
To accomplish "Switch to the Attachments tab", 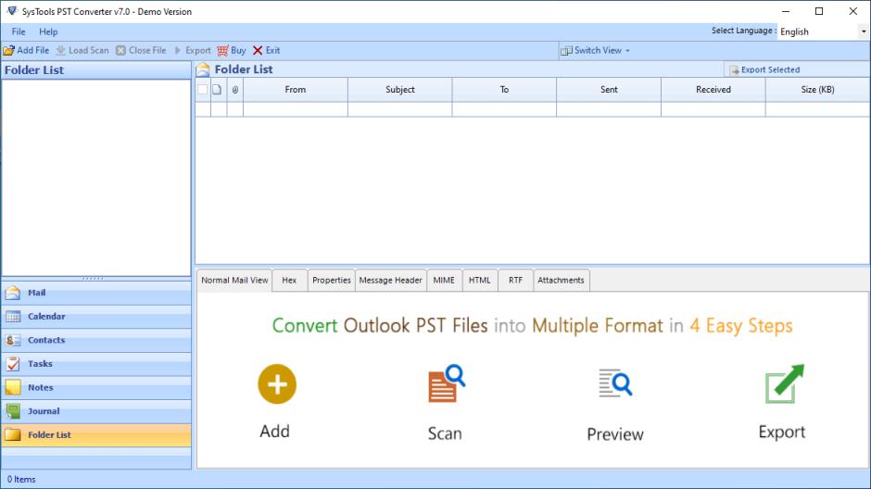I will 561,281.
